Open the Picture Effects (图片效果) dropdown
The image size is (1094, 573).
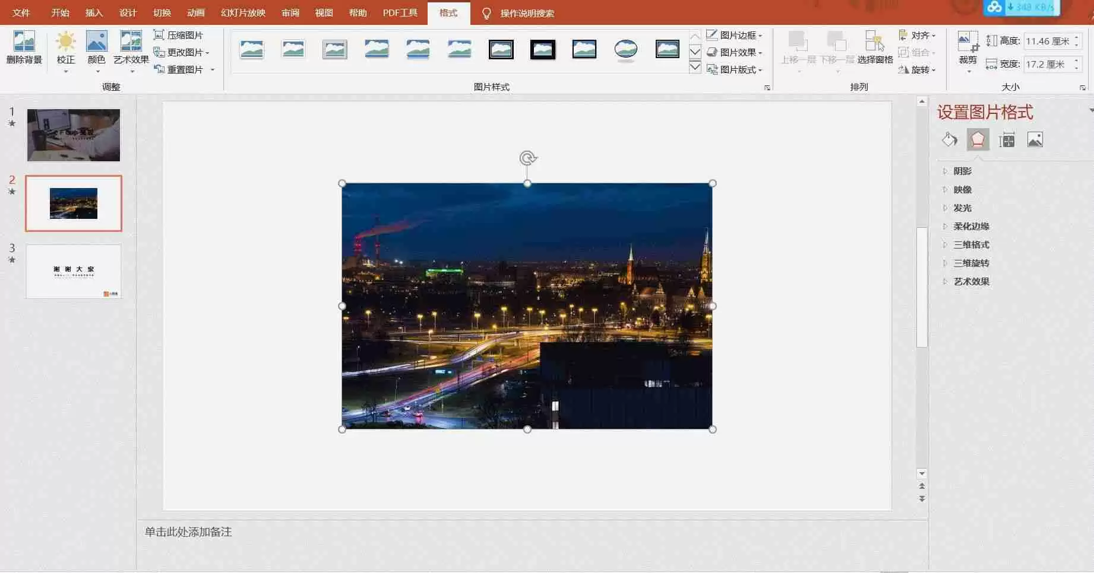point(735,53)
